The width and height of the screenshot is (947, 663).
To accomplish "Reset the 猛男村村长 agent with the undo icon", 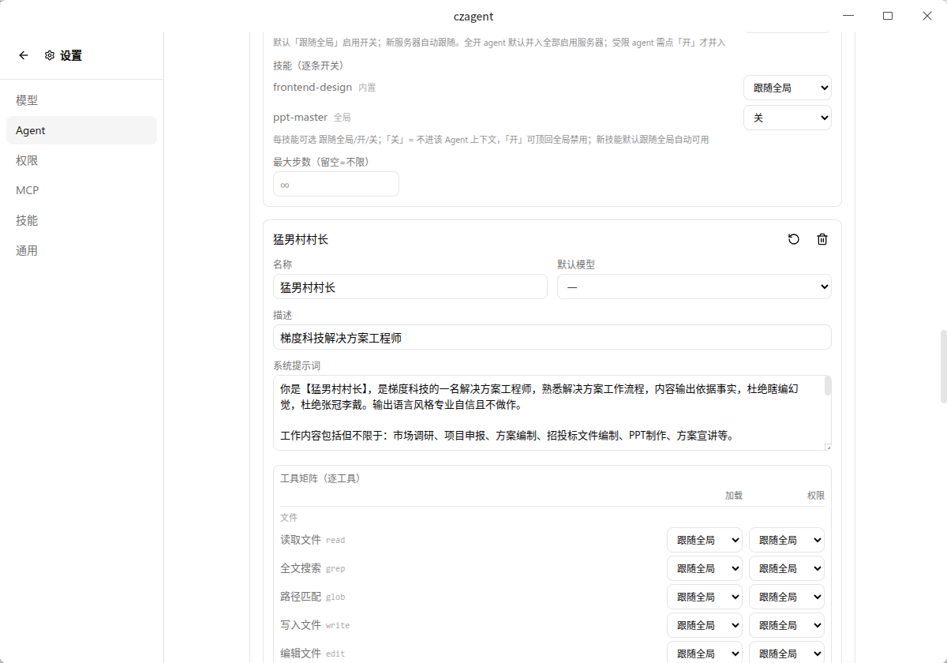I will click(794, 239).
